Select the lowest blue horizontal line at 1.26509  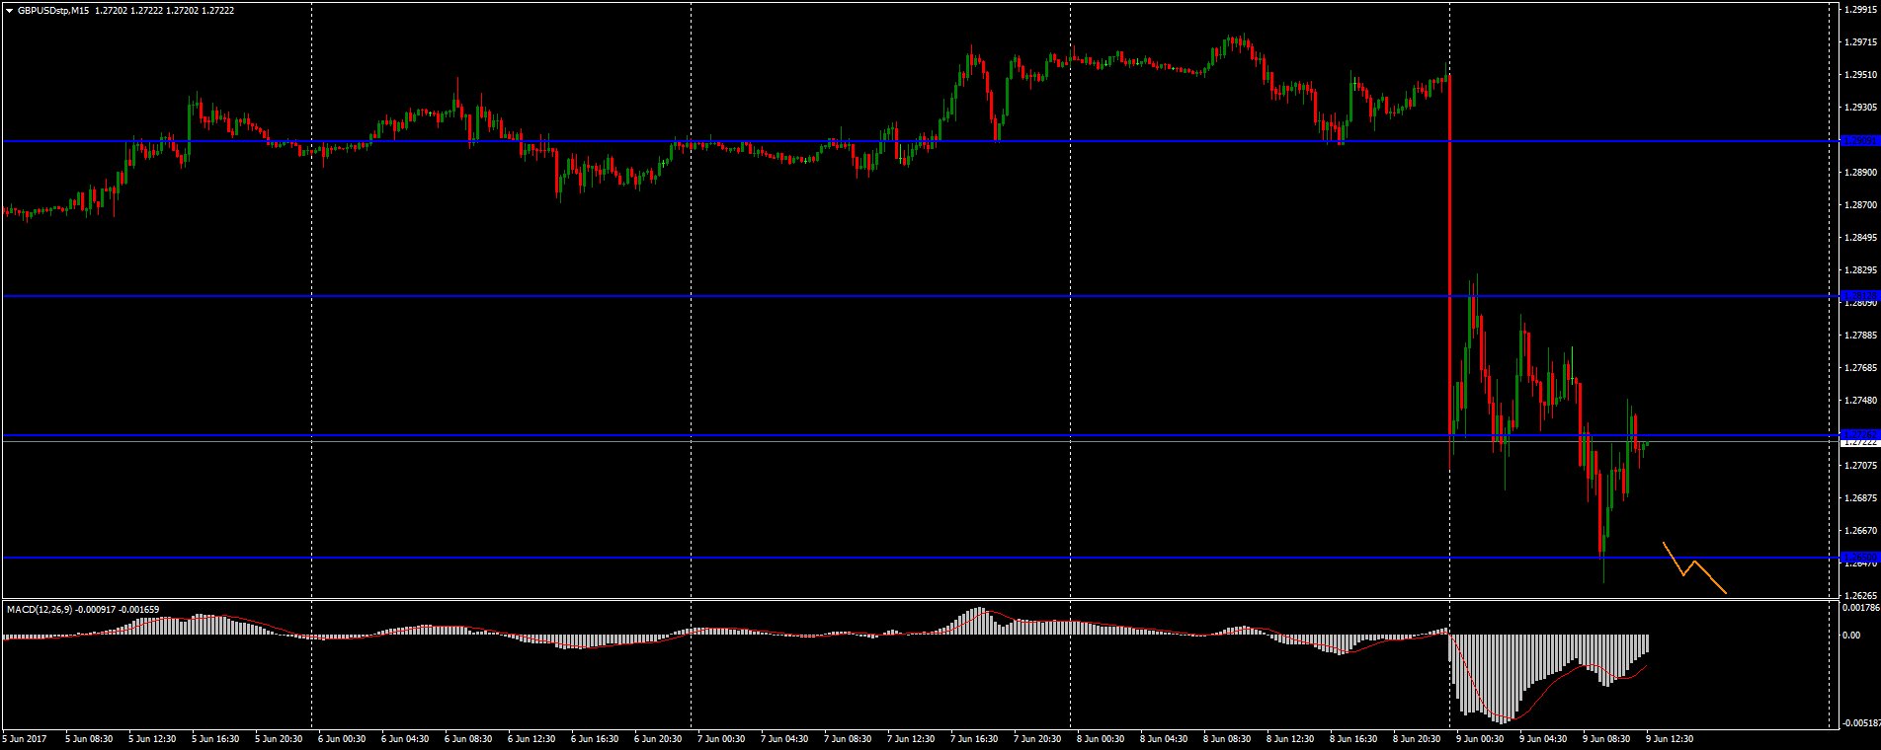click(790, 558)
